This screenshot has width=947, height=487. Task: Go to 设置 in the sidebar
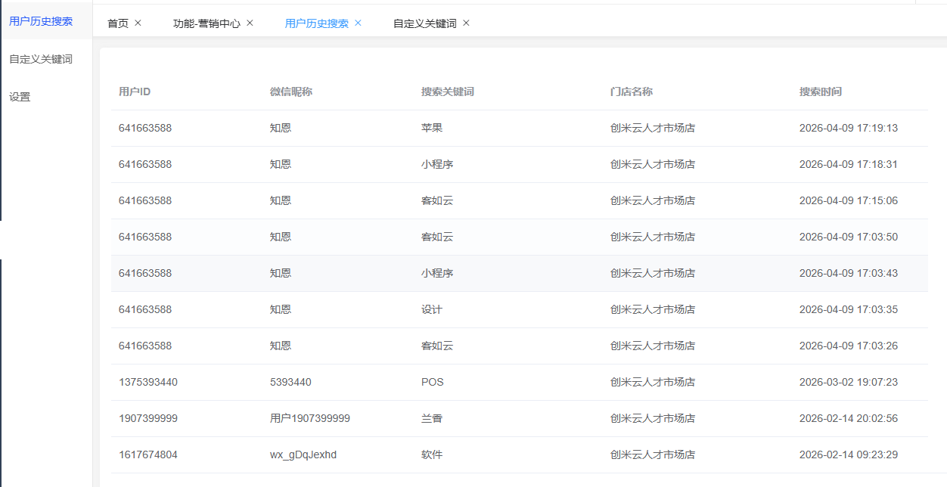20,97
